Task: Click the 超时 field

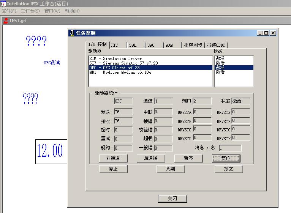Action: pos(123,130)
